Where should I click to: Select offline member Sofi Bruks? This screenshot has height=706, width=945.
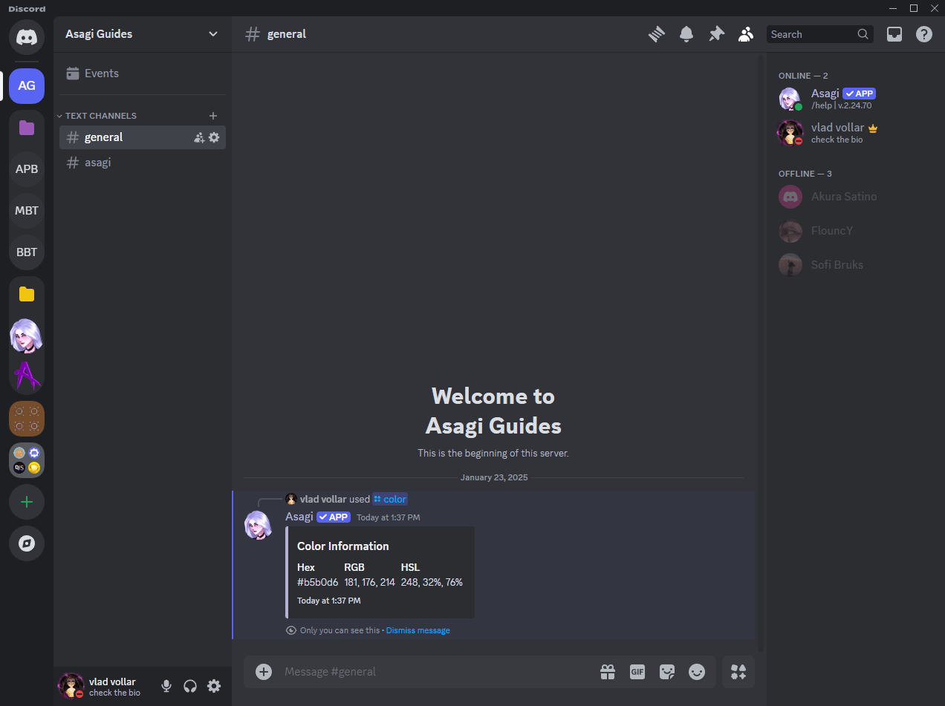(x=854, y=265)
